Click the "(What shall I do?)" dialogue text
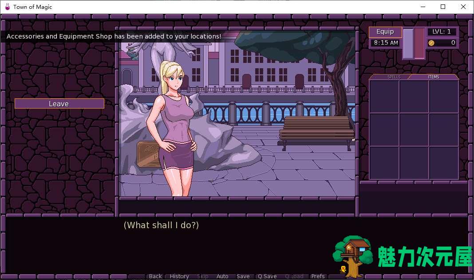The width and height of the screenshot is (474, 280). pos(161,225)
